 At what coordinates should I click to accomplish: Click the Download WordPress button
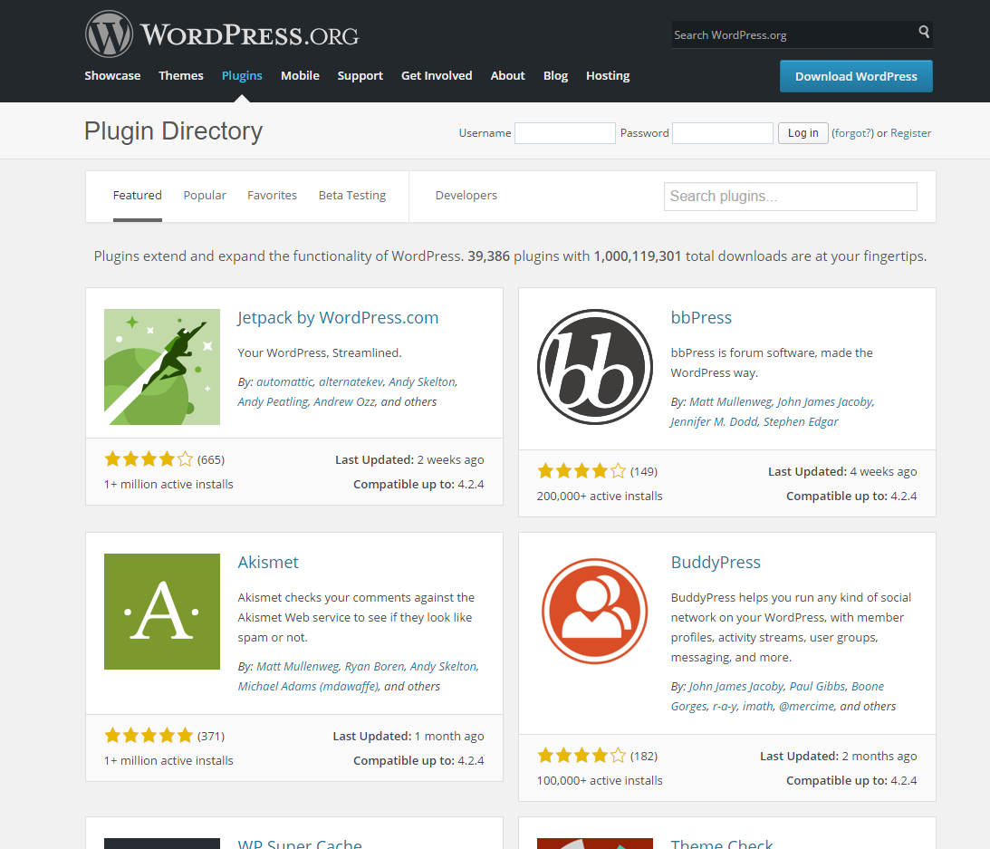click(856, 76)
